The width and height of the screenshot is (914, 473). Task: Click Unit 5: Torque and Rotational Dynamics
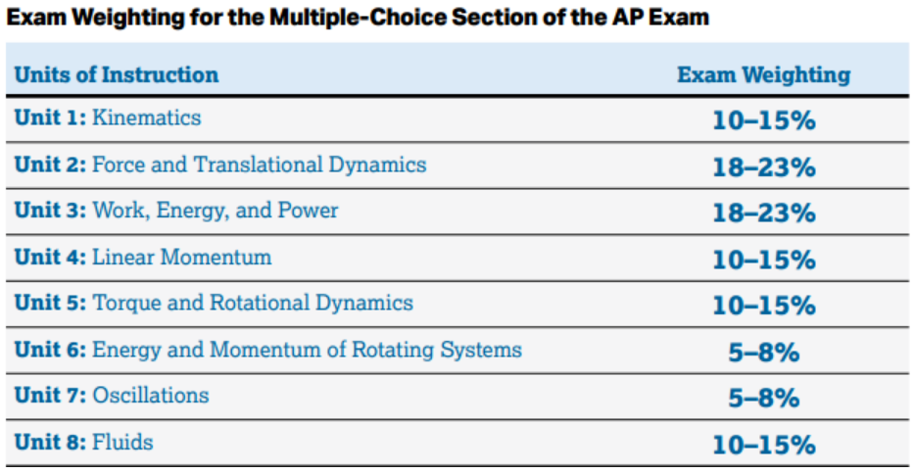[x=214, y=304]
